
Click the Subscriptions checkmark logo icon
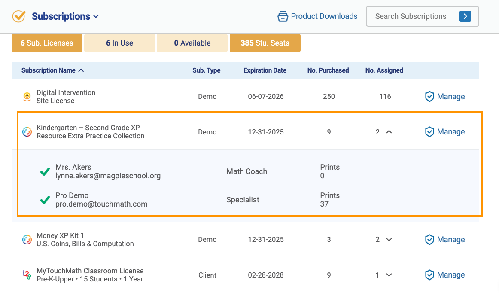pos(19,16)
